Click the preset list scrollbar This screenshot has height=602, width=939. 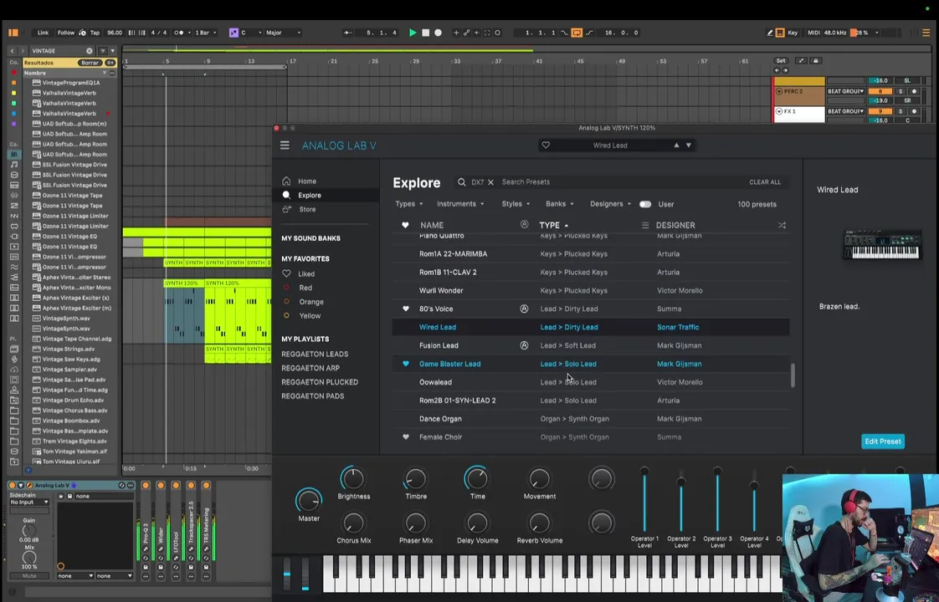coord(793,375)
